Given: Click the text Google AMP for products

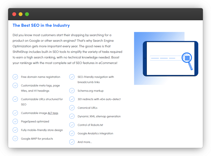Looking at the screenshot, I should coord(37,139).
